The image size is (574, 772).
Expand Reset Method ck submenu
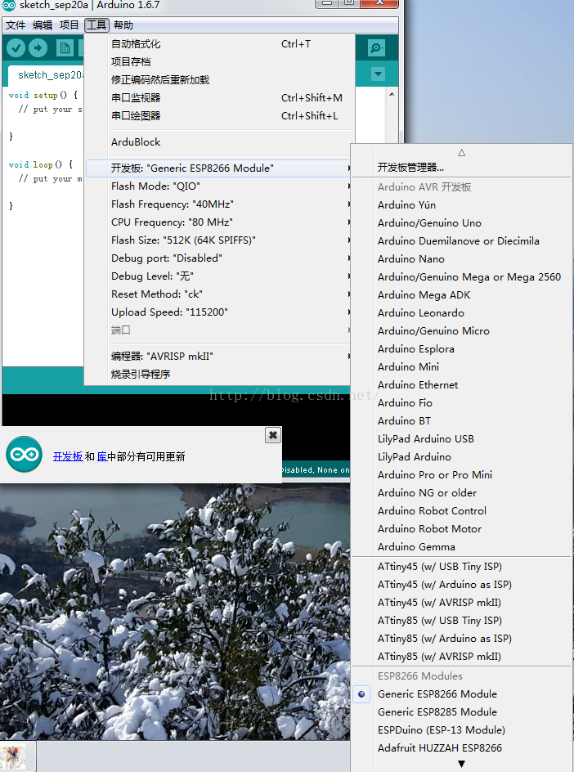tap(219, 294)
